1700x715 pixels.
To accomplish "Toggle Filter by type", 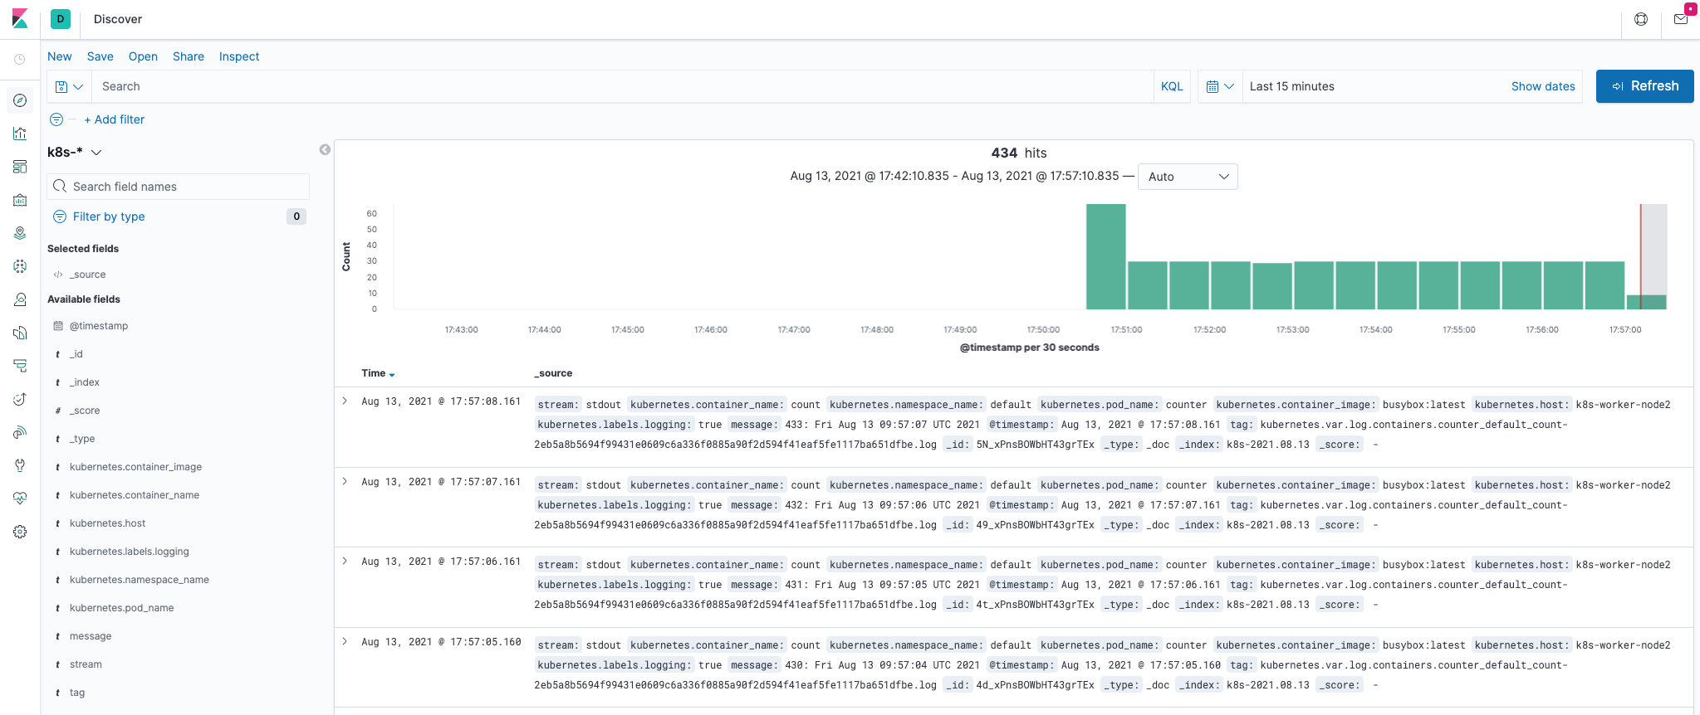I will click(x=109, y=216).
